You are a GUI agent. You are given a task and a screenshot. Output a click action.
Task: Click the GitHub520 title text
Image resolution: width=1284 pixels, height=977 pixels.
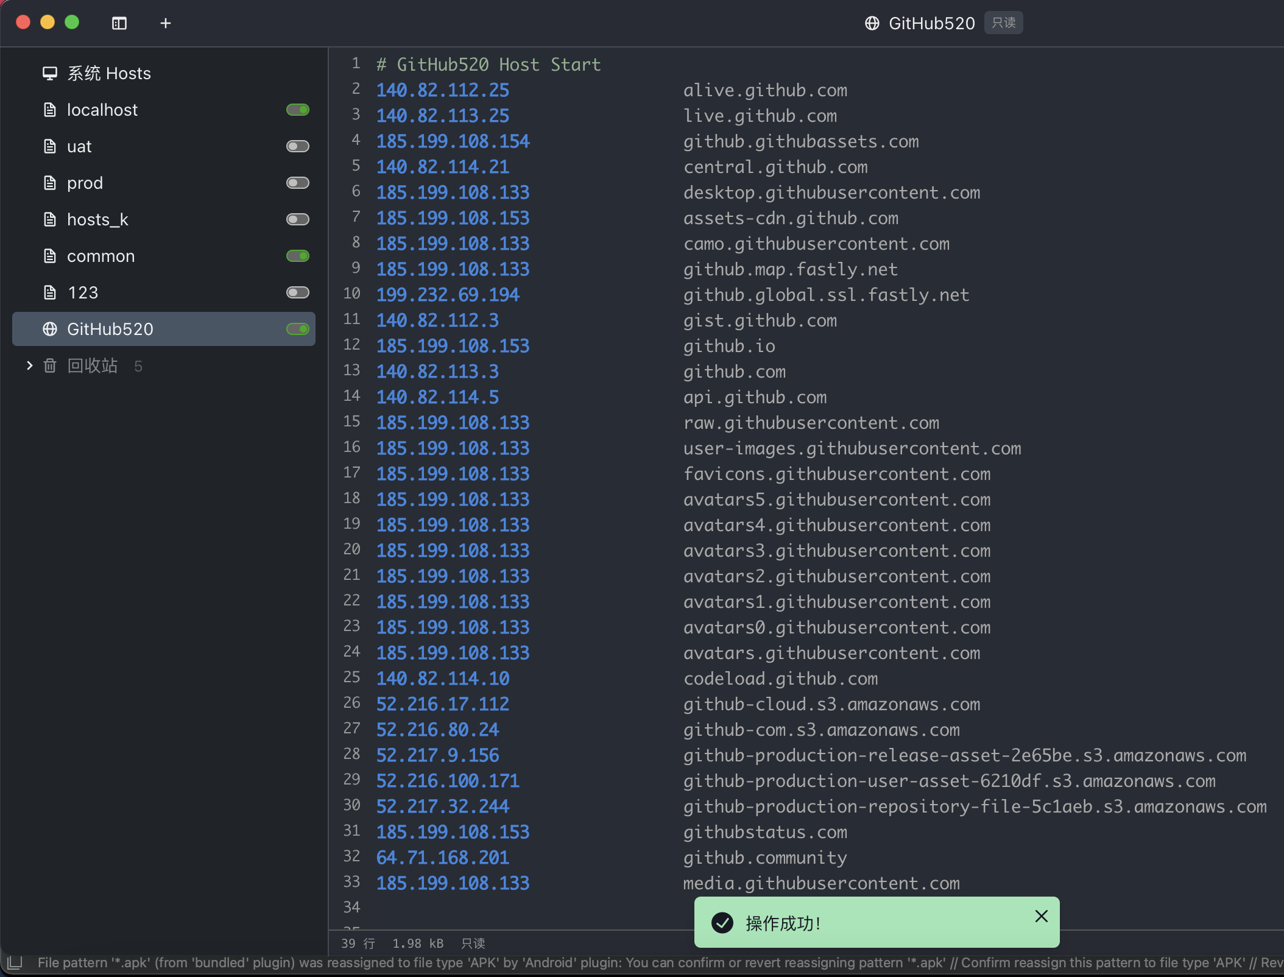(x=932, y=23)
